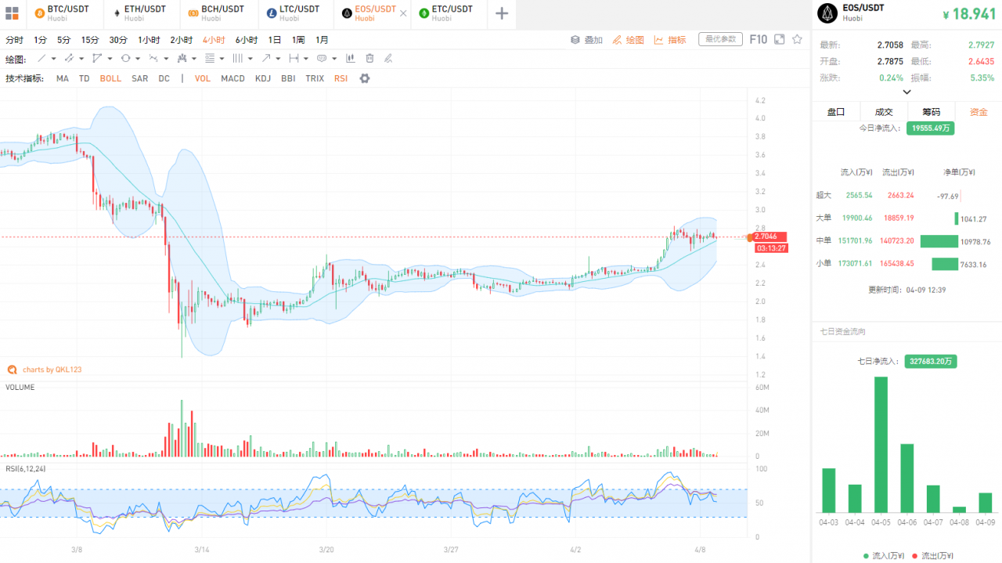Select the parallel channel drawing tool

(x=69, y=58)
